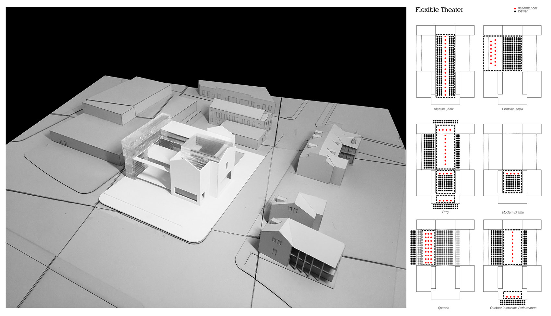Click the Party caption label

(x=445, y=212)
